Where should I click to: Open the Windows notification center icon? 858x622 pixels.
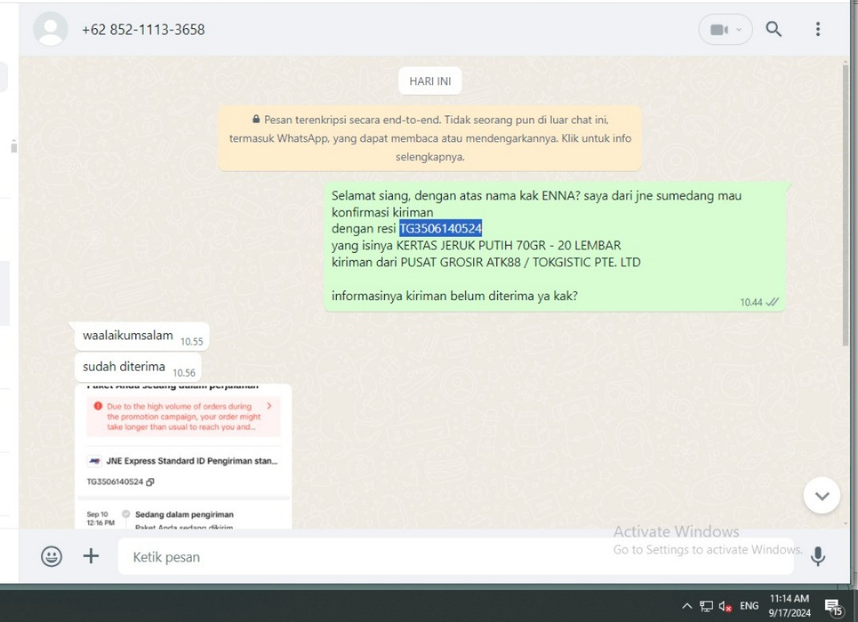(x=834, y=606)
